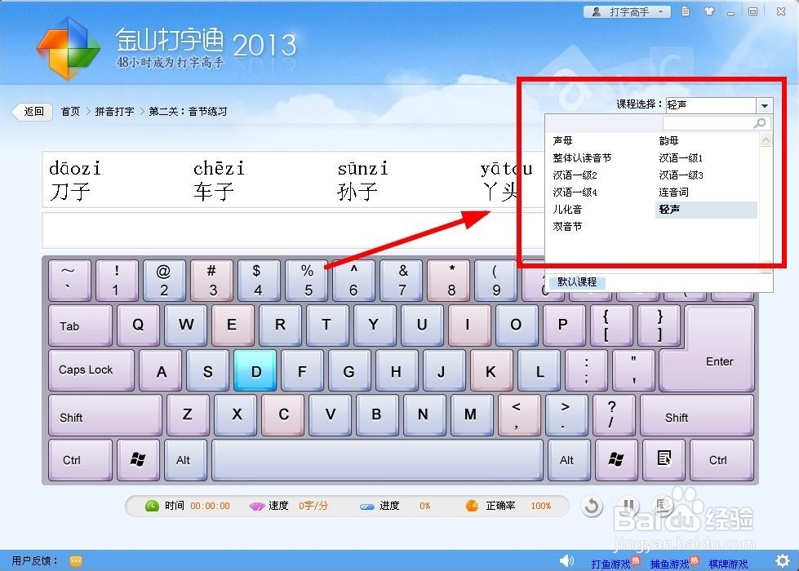
Task: Click the 用户反馈 smiley feedback icon
Action: tap(76, 561)
